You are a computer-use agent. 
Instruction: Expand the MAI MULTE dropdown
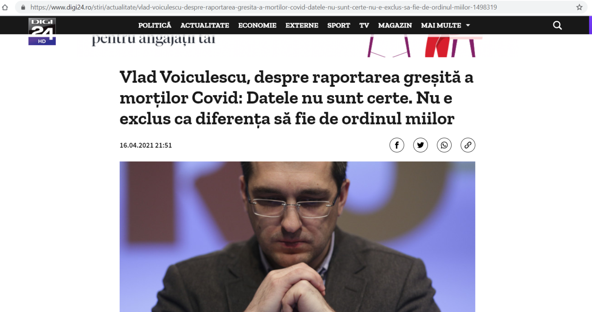[446, 25]
